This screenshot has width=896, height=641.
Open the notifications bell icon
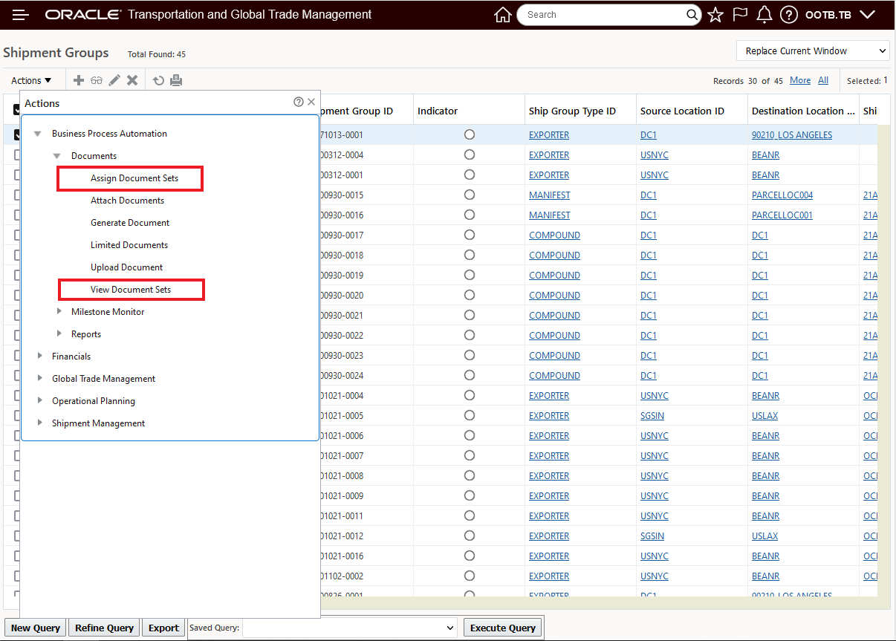[764, 15]
